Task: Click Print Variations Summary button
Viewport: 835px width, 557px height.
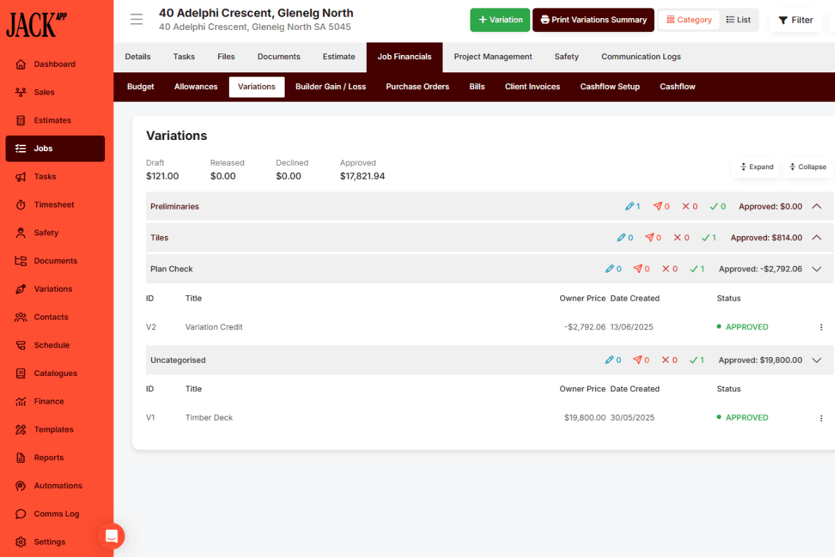Action: (x=593, y=20)
